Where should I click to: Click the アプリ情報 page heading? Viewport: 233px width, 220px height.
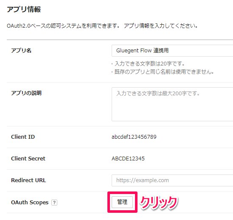tap(24, 9)
